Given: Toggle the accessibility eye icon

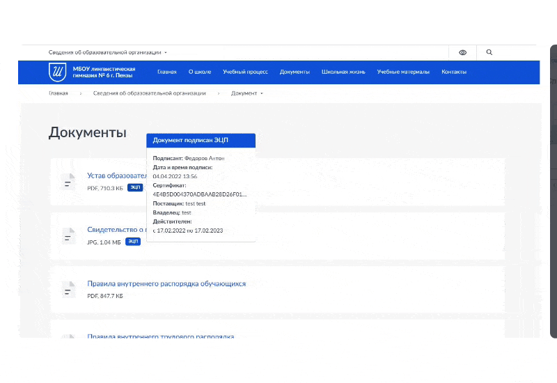Looking at the screenshot, I should pos(462,53).
